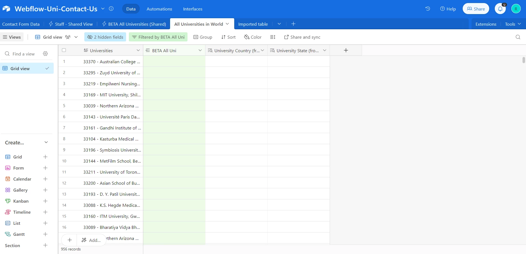This screenshot has width=526, height=254.
Task: Select record 33370 - Australian College
Action: [x=112, y=62]
